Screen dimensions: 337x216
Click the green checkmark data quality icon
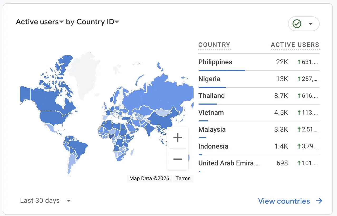pos(297,24)
